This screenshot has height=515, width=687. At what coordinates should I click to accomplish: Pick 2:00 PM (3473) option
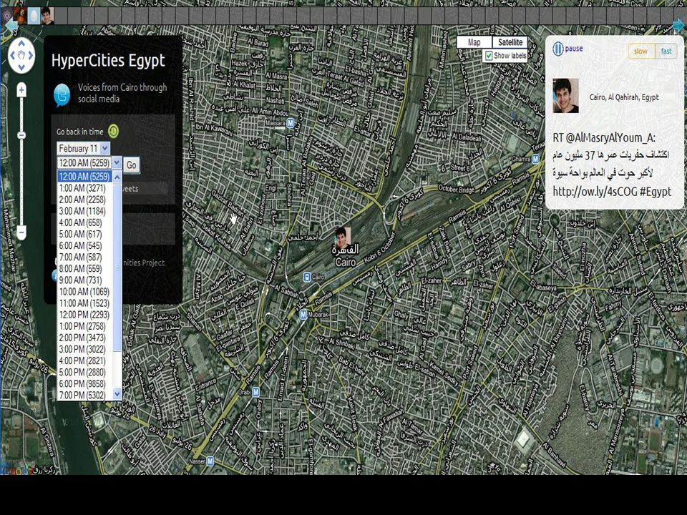[x=84, y=338]
